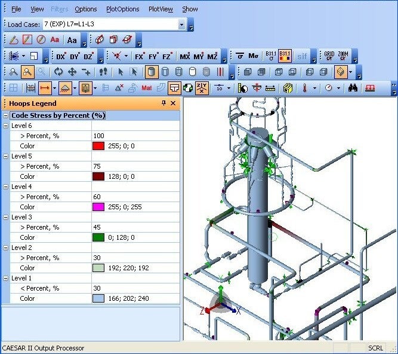Click the FZ force toolbar button
This screenshot has width=398, height=354.
click(x=167, y=56)
